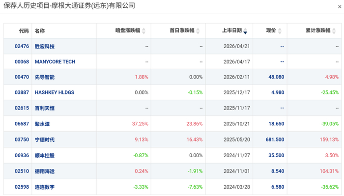Select listing date 2026/02/11

tap(236, 77)
